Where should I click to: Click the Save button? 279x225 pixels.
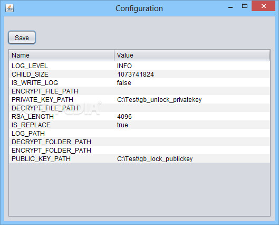coord(22,37)
